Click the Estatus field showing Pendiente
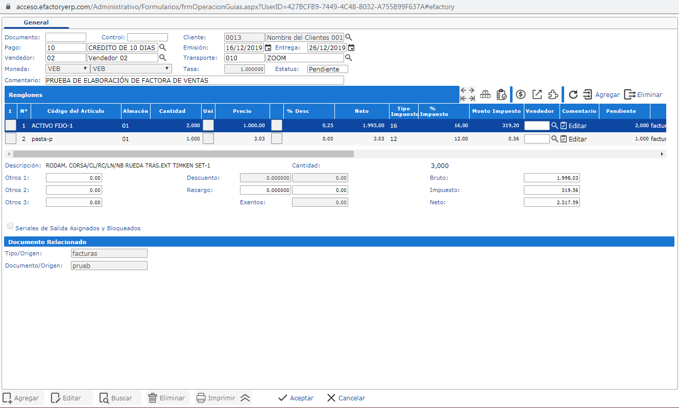 (x=327, y=69)
